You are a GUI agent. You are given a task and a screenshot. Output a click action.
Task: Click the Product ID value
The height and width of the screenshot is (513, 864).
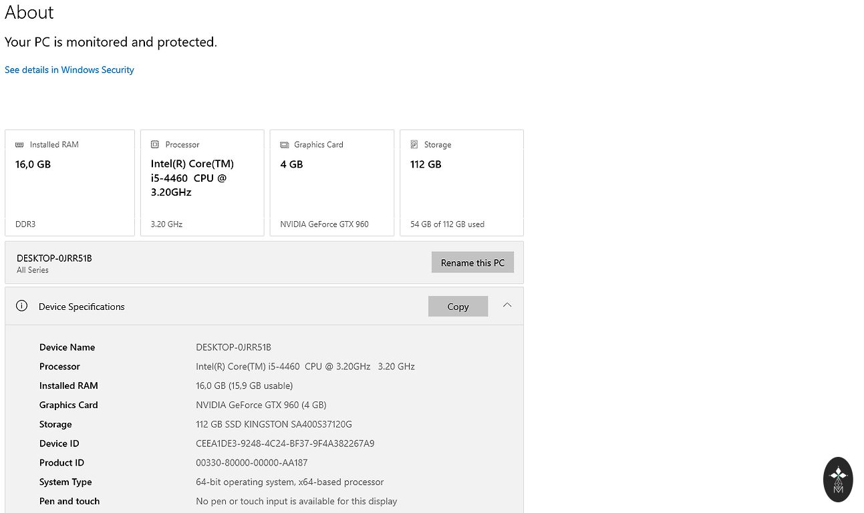(x=251, y=463)
